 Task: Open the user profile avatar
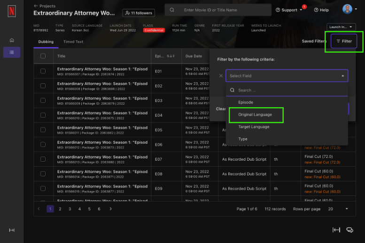(x=347, y=9)
